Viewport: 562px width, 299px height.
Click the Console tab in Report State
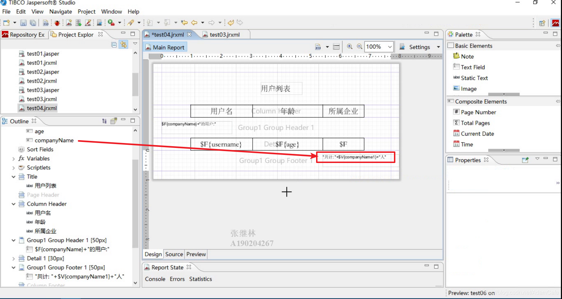tap(155, 279)
